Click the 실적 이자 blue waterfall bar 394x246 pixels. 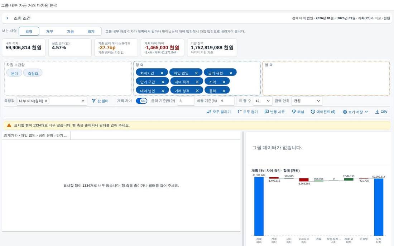click(x=379, y=207)
